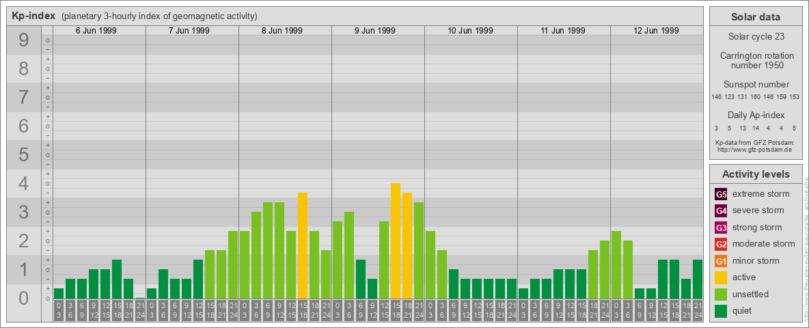This screenshot has height=328, width=809.
Task: Click the Activity levels panel header
Action: click(x=755, y=174)
